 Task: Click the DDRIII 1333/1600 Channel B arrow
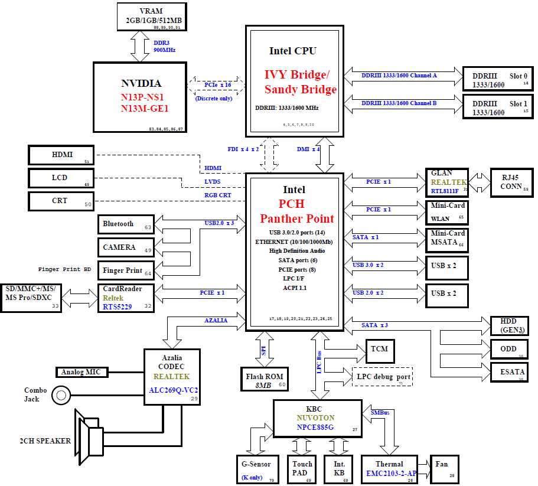403,104
